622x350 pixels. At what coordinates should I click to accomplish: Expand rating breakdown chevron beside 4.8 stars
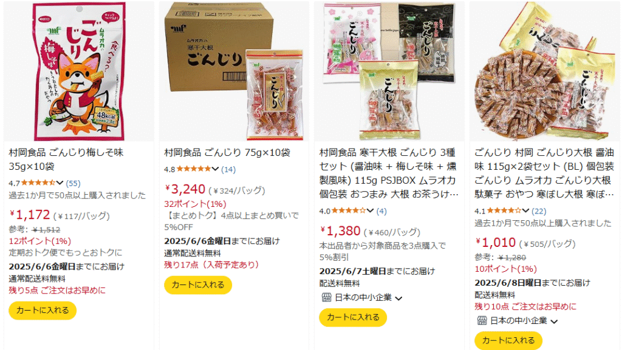click(x=216, y=169)
